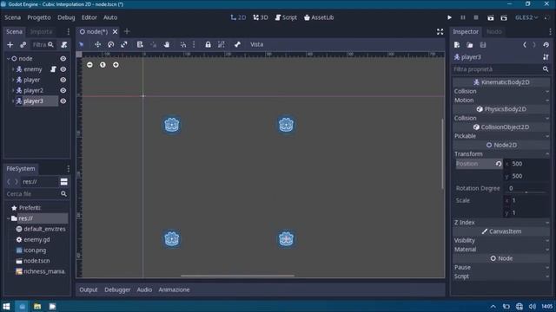Expand the Z Index section

[502, 223]
